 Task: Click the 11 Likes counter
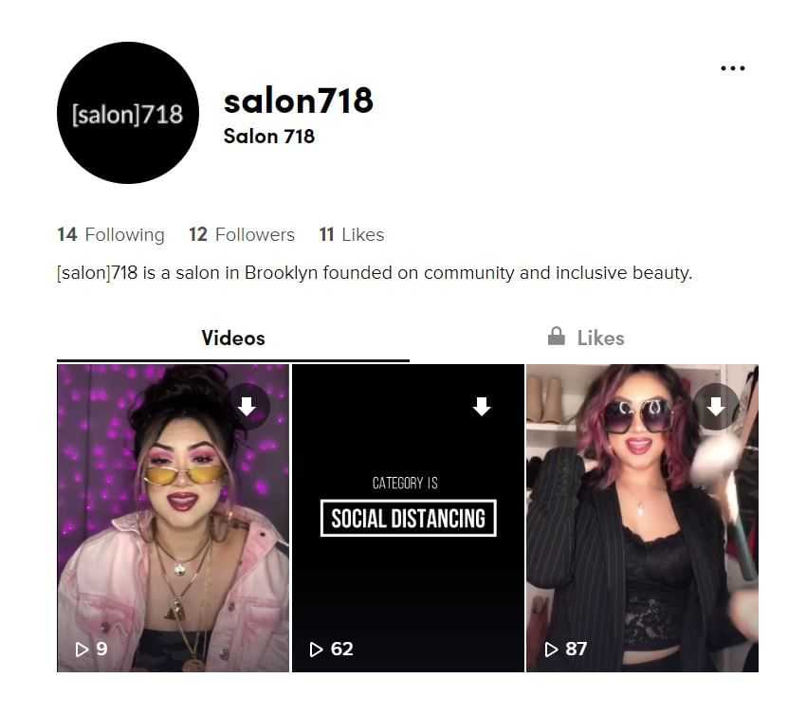tap(352, 234)
